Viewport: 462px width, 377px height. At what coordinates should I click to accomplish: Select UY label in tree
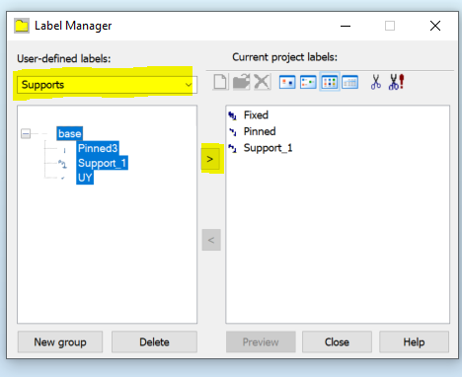85,178
